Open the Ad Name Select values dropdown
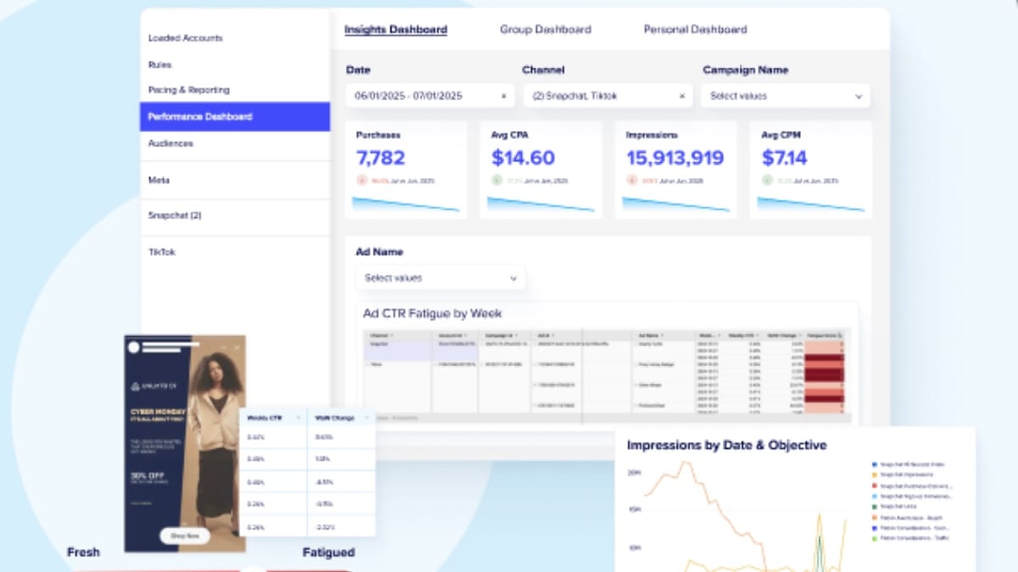Image resolution: width=1018 pixels, height=572 pixels. pyautogui.click(x=439, y=277)
